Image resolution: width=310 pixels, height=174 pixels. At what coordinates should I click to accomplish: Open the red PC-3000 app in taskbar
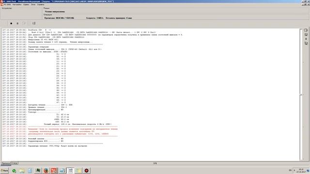click(54, 171)
